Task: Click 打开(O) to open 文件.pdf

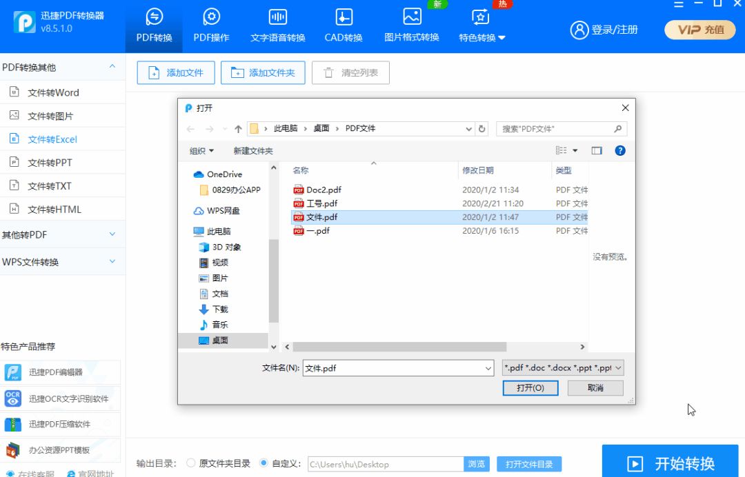Action: pyautogui.click(x=530, y=387)
